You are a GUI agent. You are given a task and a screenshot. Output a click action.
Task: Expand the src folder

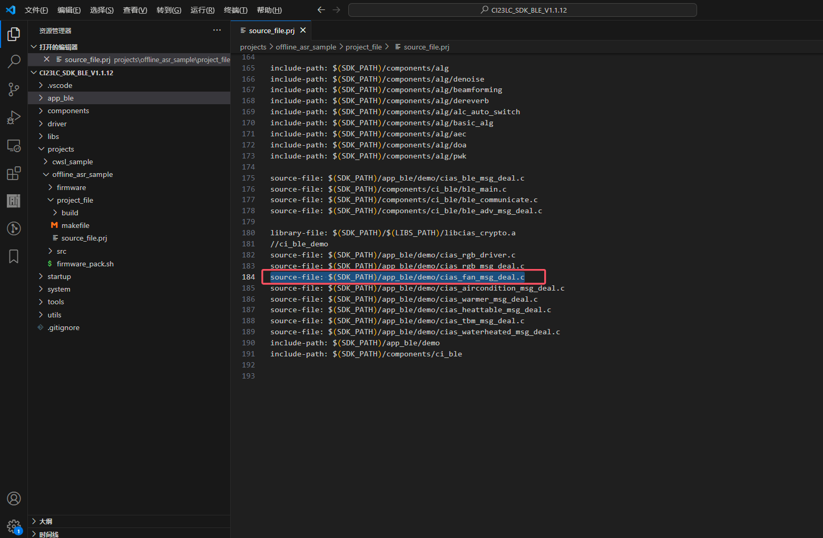pos(129,251)
